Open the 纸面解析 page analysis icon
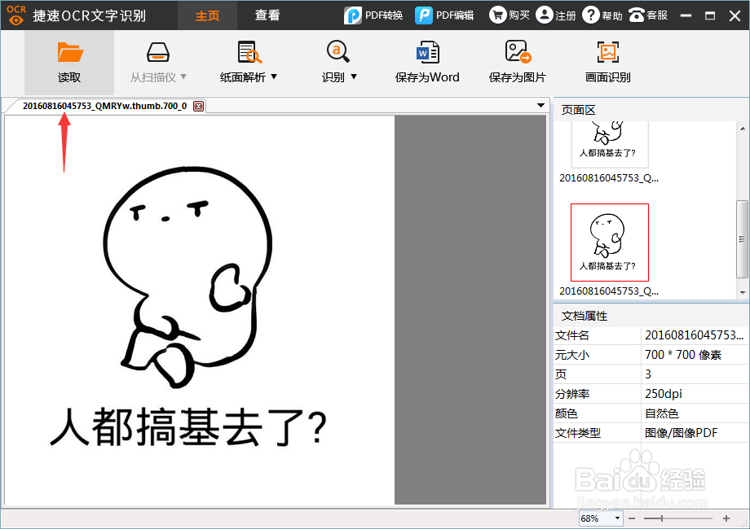 (x=249, y=53)
